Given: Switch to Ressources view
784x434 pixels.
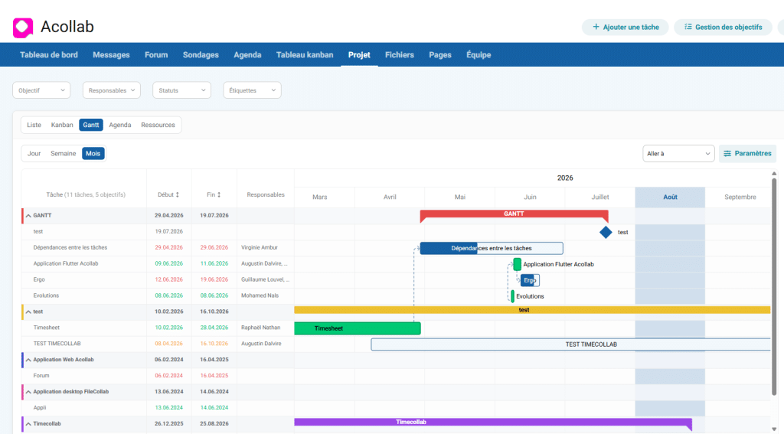Looking at the screenshot, I should point(158,125).
